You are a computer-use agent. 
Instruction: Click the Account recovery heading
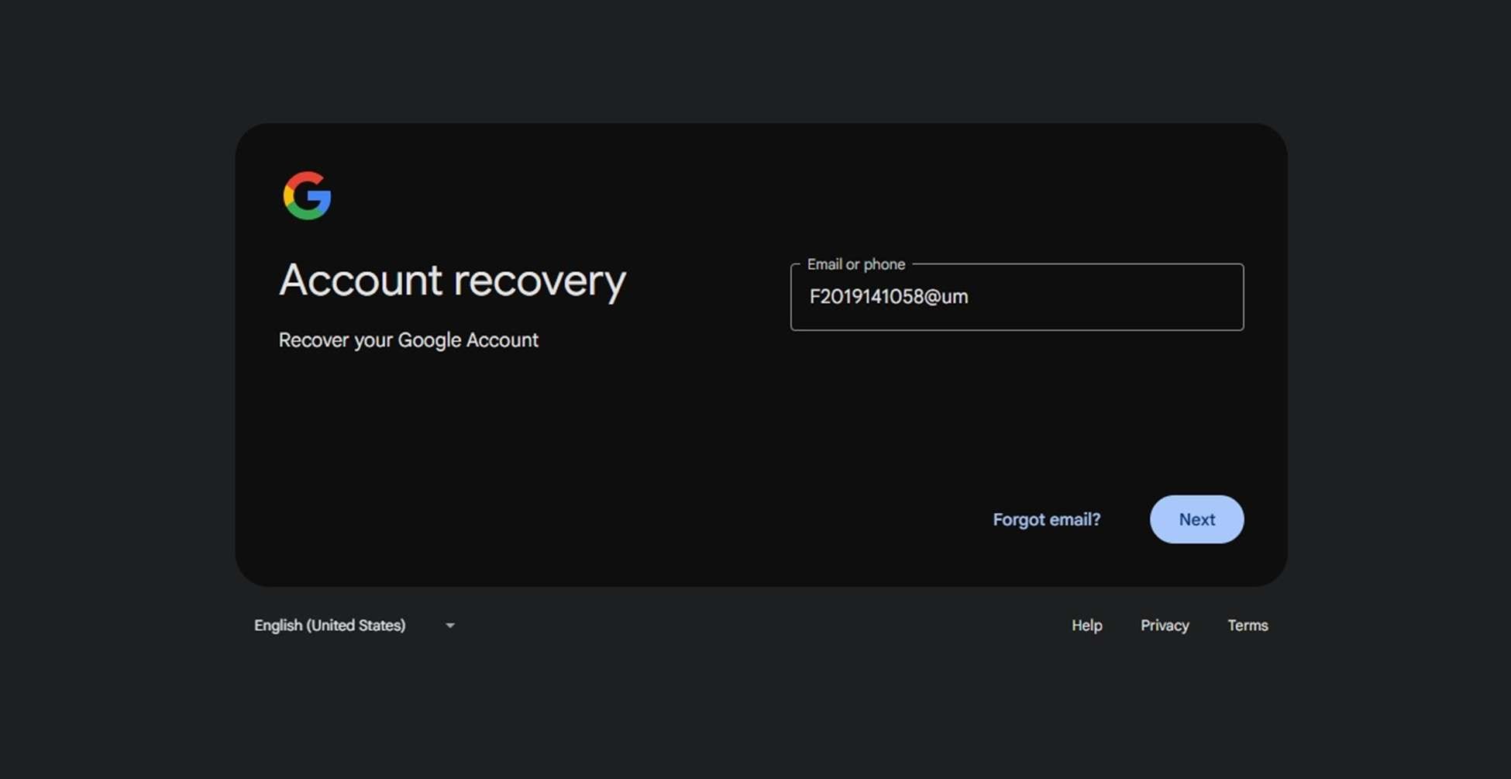pos(452,281)
